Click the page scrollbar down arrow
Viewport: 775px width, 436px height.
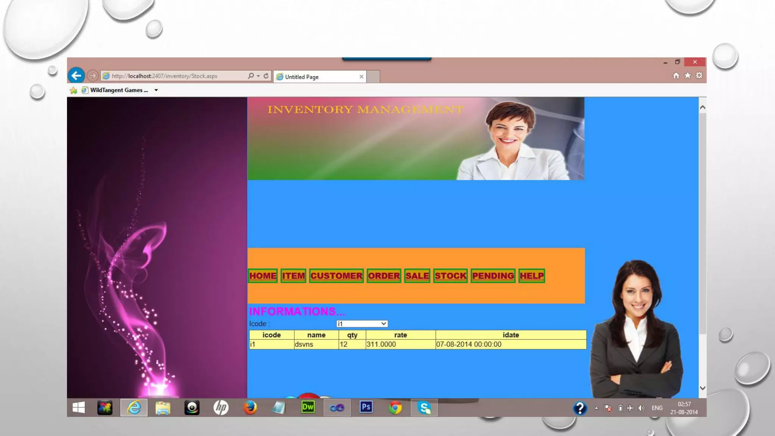point(703,388)
